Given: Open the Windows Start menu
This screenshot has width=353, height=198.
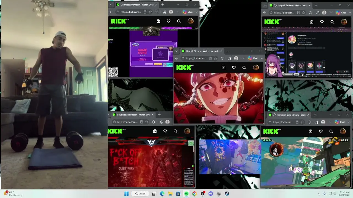Looking at the screenshot, I should click(126, 194).
